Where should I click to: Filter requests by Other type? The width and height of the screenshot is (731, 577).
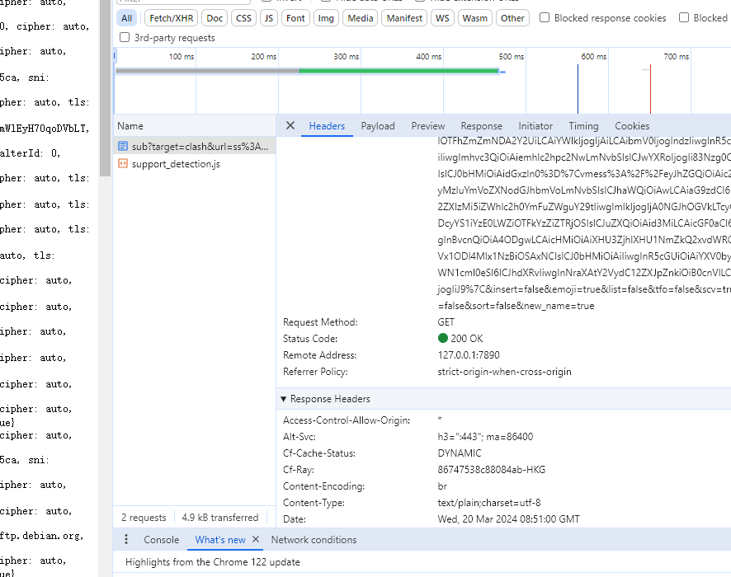(x=512, y=18)
